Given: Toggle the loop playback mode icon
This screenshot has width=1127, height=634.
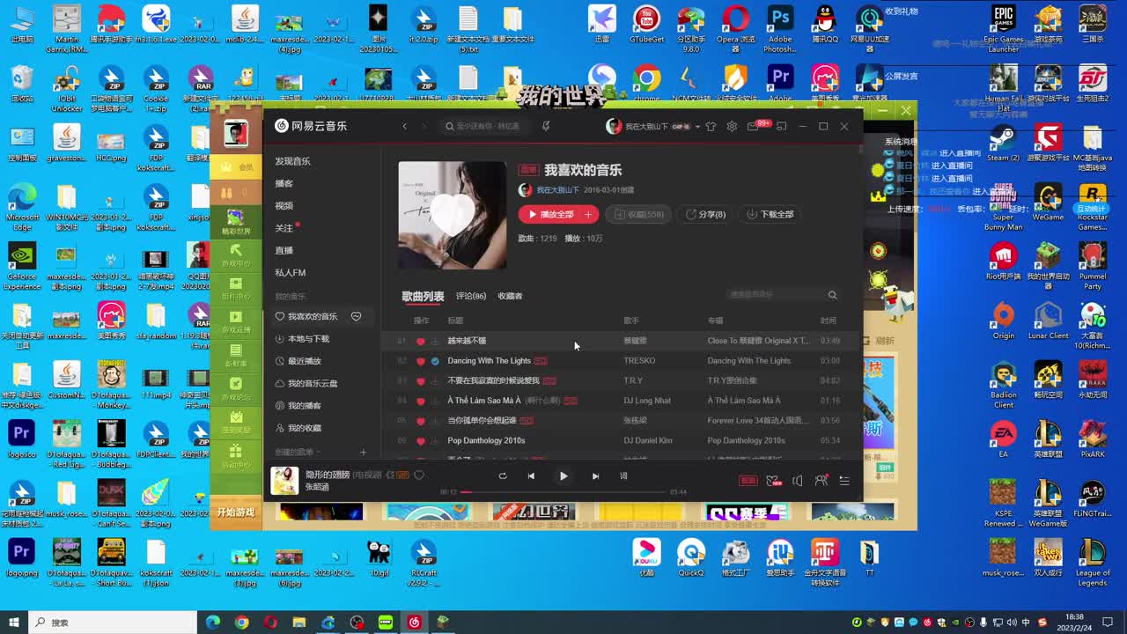Looking at the screenshot, I should pos(503,476).
